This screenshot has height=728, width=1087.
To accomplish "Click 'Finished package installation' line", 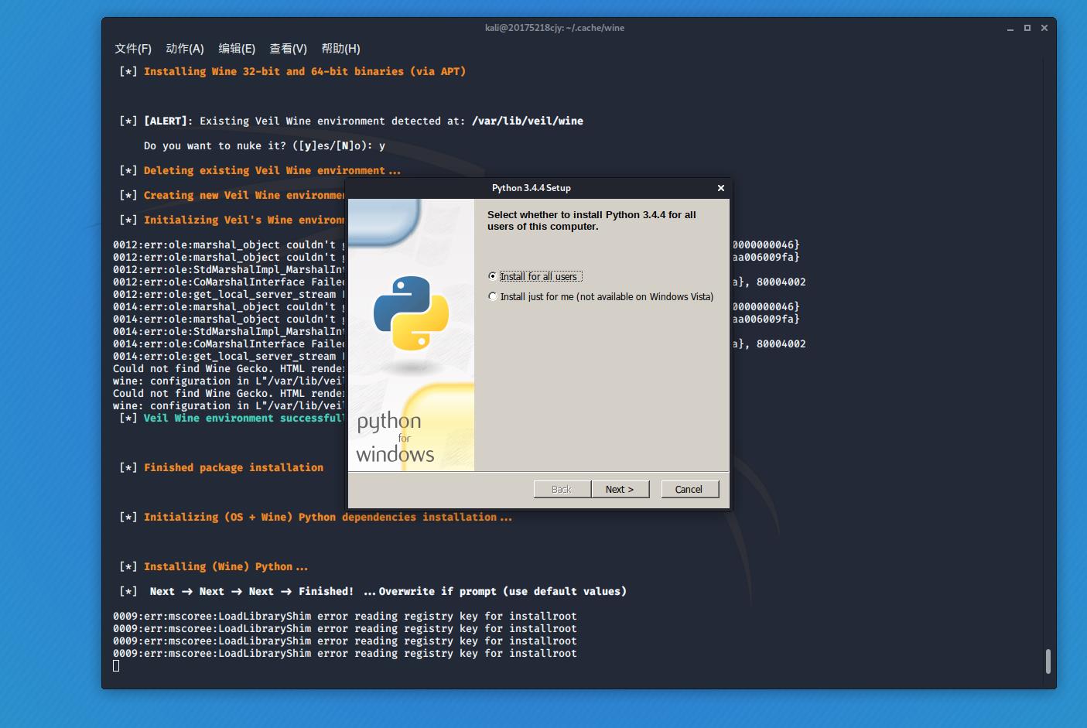I will coord(234,467).
